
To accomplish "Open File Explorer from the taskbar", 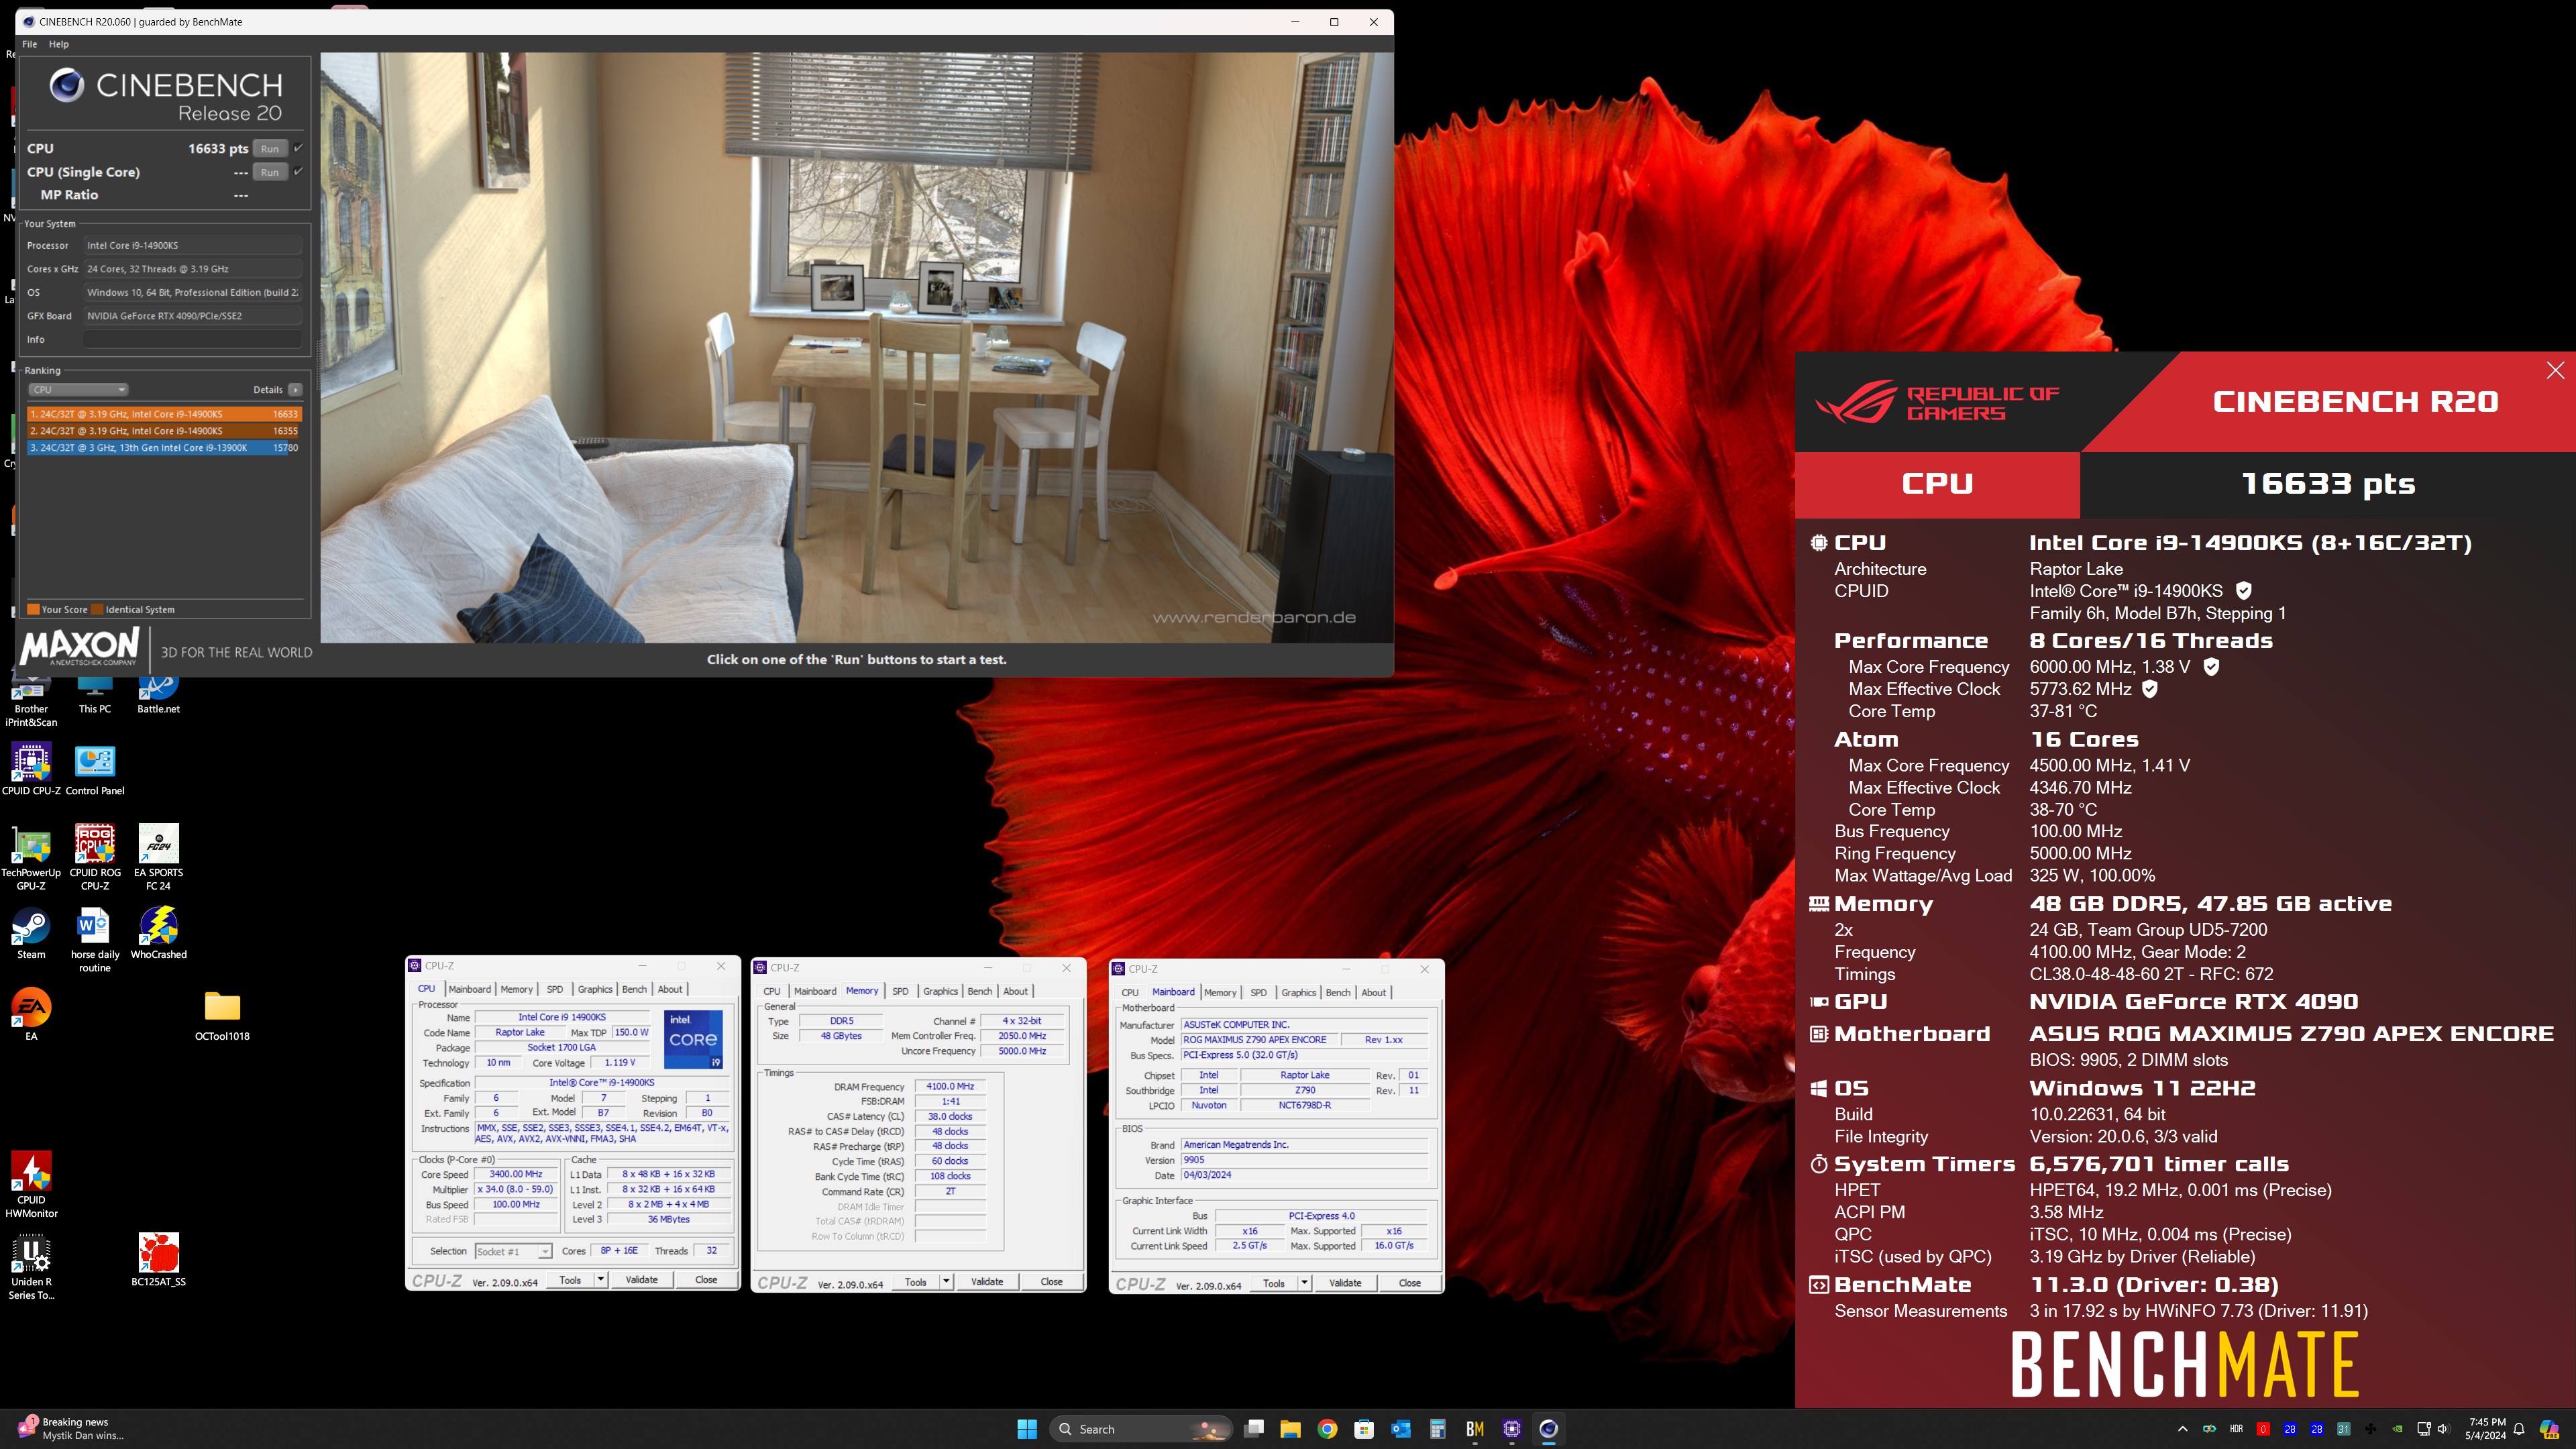I will point(1290,1429).
